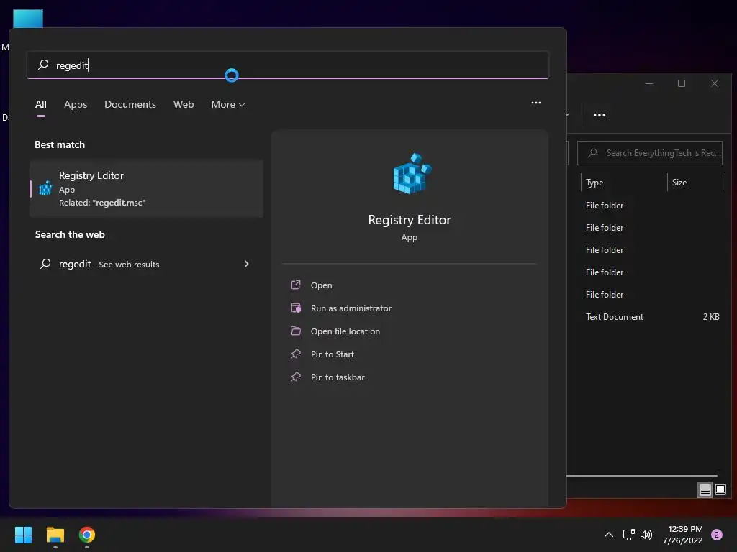Open File Explorer from taskbar
Viewport: 737px width, 552px height.
[x=55, y=535]
